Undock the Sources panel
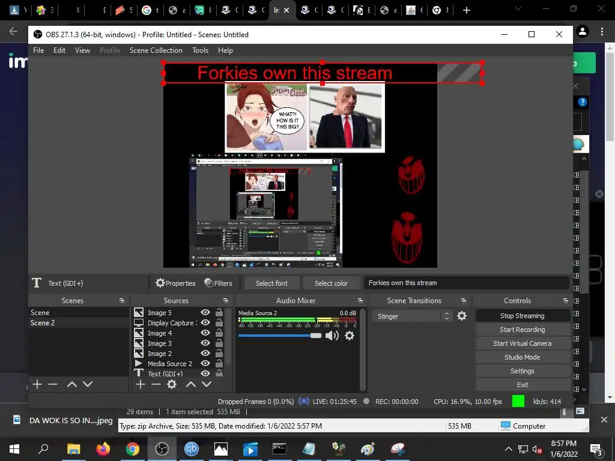The image size is (615, 461). (226, 301)
